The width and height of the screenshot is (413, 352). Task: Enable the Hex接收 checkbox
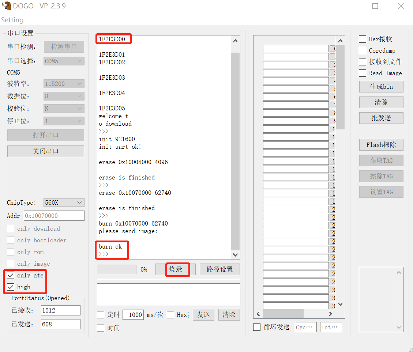[363, 39]
